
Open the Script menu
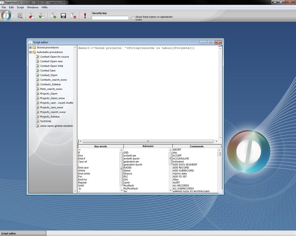coord(20,7)
